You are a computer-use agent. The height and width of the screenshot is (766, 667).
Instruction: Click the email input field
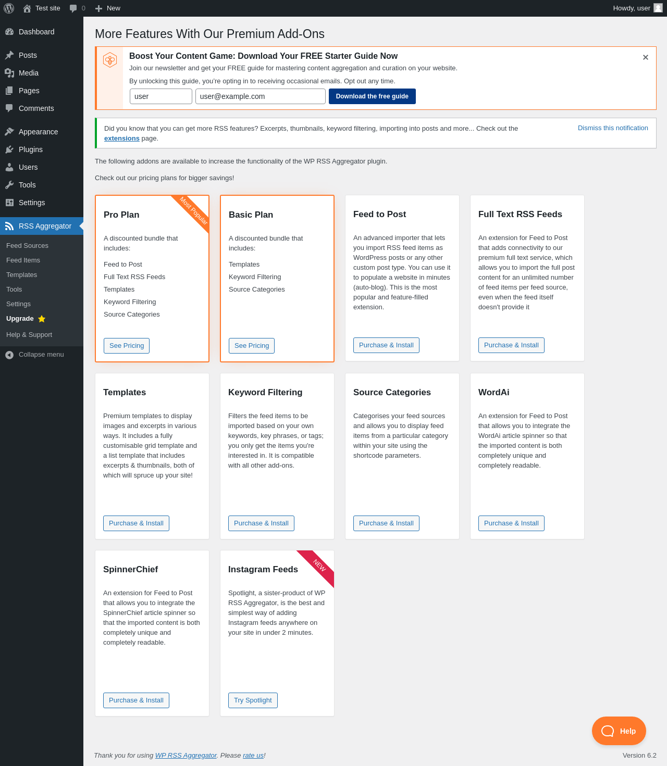[261, 96]
